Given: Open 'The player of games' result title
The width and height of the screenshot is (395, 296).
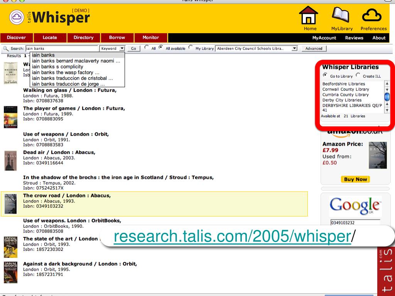Looking at the screenshot, I should tap(74, 108).
